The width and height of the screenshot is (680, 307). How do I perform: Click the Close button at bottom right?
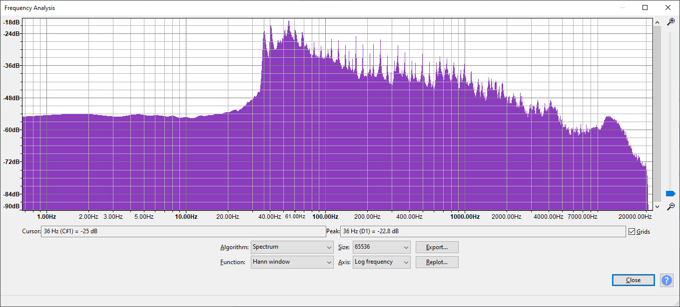633,280
